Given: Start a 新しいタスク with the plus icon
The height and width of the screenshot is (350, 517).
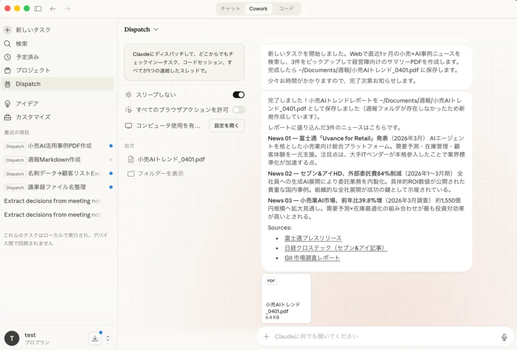Looking at the screenshot, I should 7,30.
